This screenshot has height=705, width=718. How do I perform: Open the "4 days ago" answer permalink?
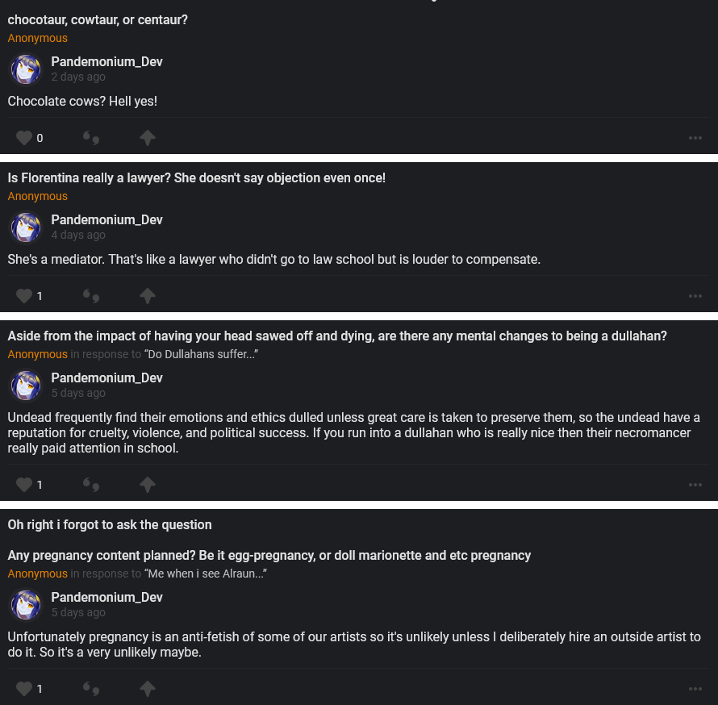click(78, 236)
